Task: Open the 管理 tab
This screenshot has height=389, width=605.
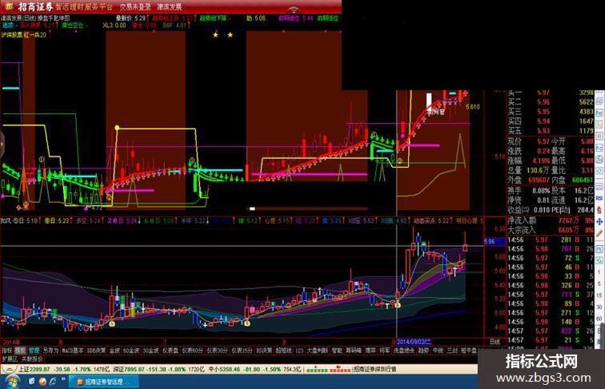Action: (34, 351)
